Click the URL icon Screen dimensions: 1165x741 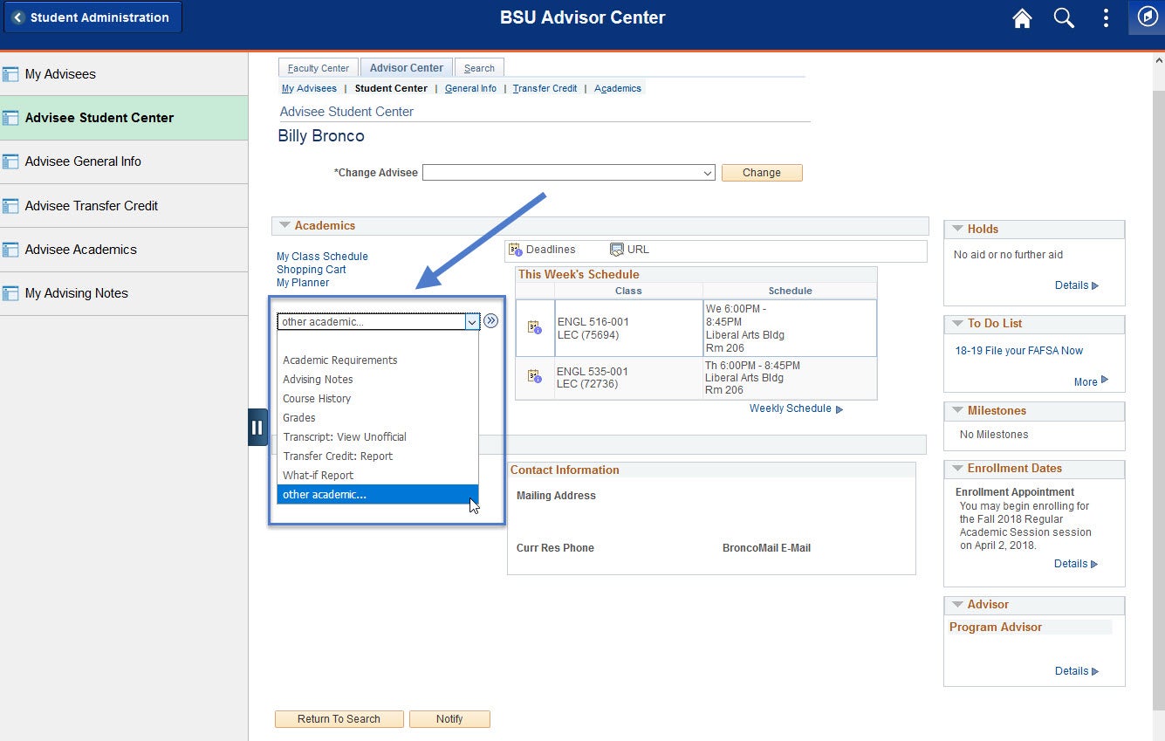tap(617, 250)
